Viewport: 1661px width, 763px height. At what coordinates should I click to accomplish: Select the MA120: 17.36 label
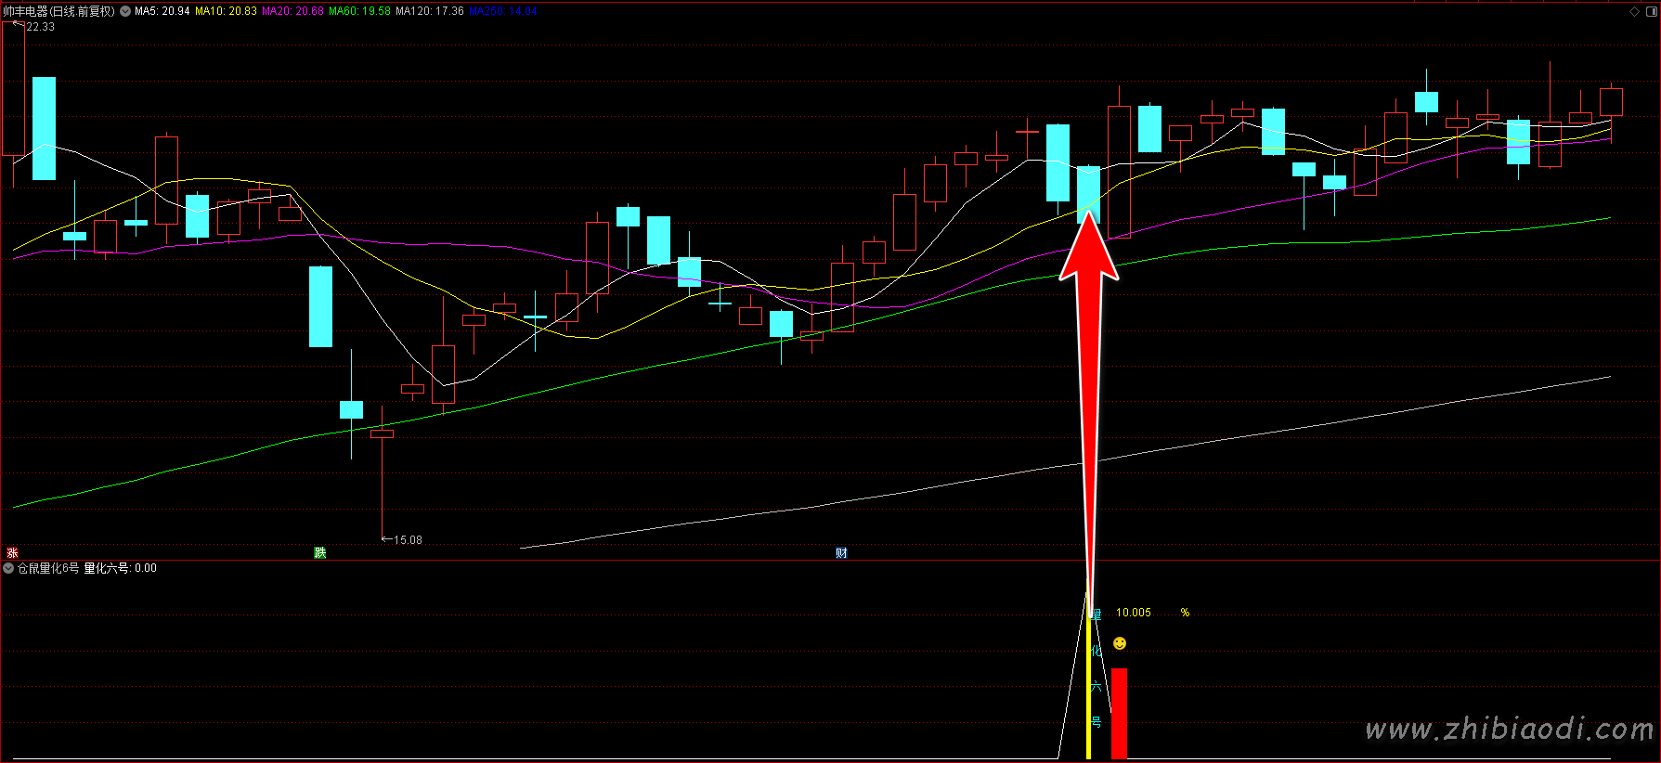pyautogui.click(x=430, y=11)
